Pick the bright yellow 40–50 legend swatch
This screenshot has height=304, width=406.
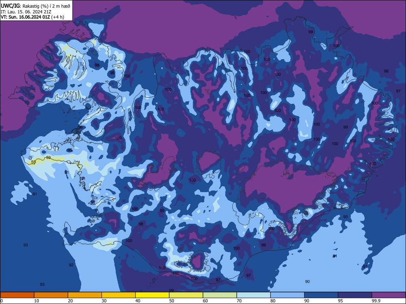point(152,295)
